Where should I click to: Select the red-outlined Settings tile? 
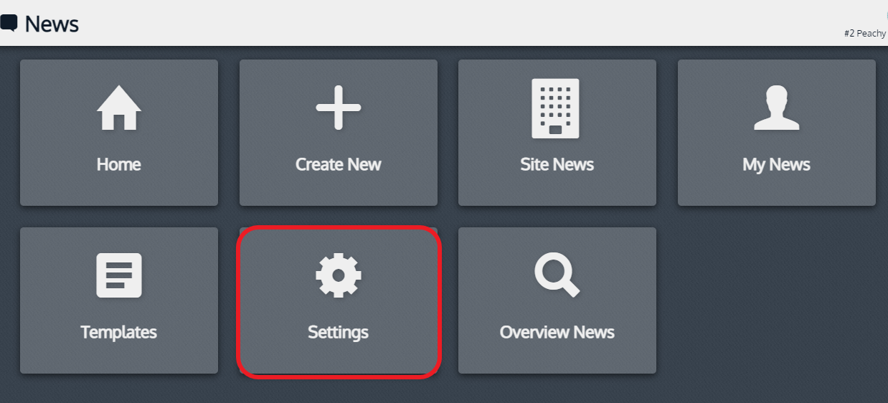point(339,301)
